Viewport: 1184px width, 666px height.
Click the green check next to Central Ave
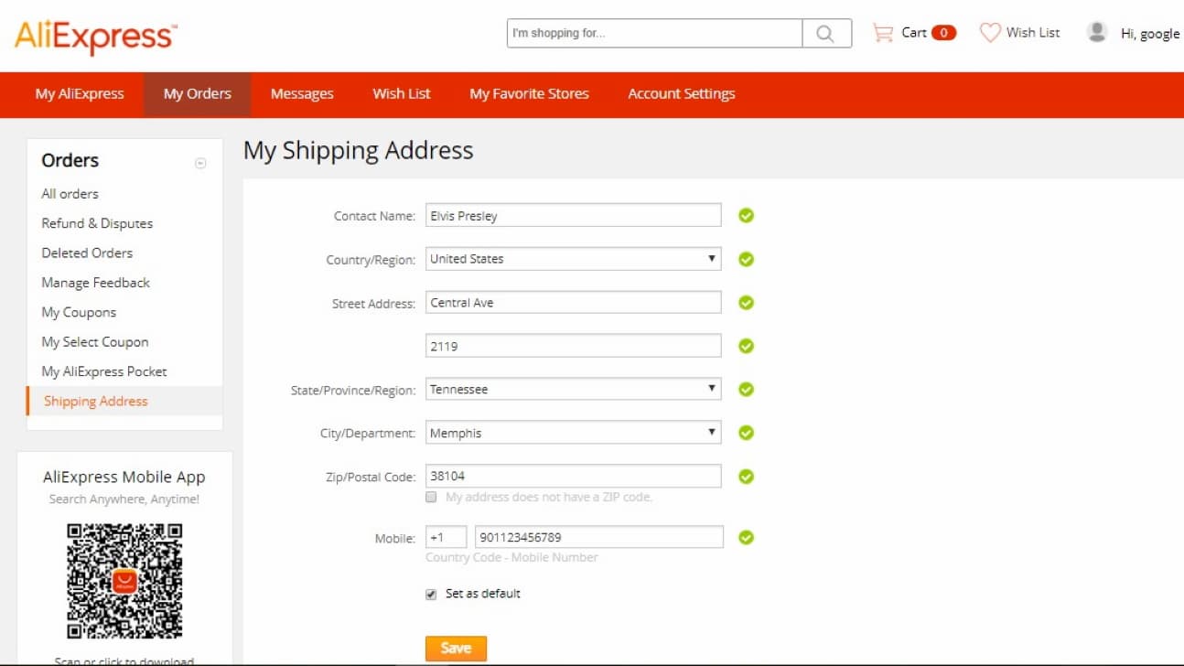coord(747,303)
